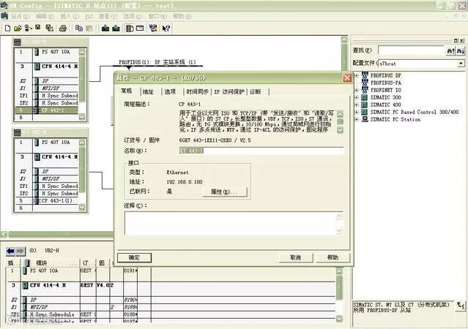The width and height of the screenshot is (468, 329).
Task: Click the 属性(R)... interface button
Action: click(x=224, y=192)
